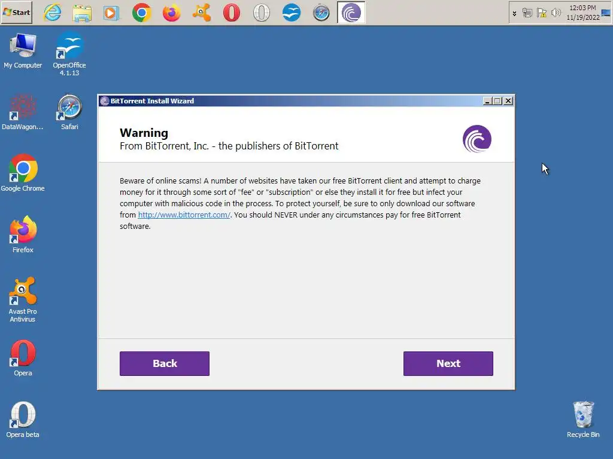Click the show desktop tray icon
Screen dimensions: 613x459
tap(606, 13)
